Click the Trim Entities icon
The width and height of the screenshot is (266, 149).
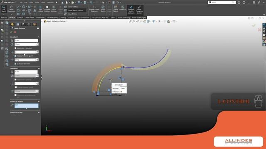[40, 9]
